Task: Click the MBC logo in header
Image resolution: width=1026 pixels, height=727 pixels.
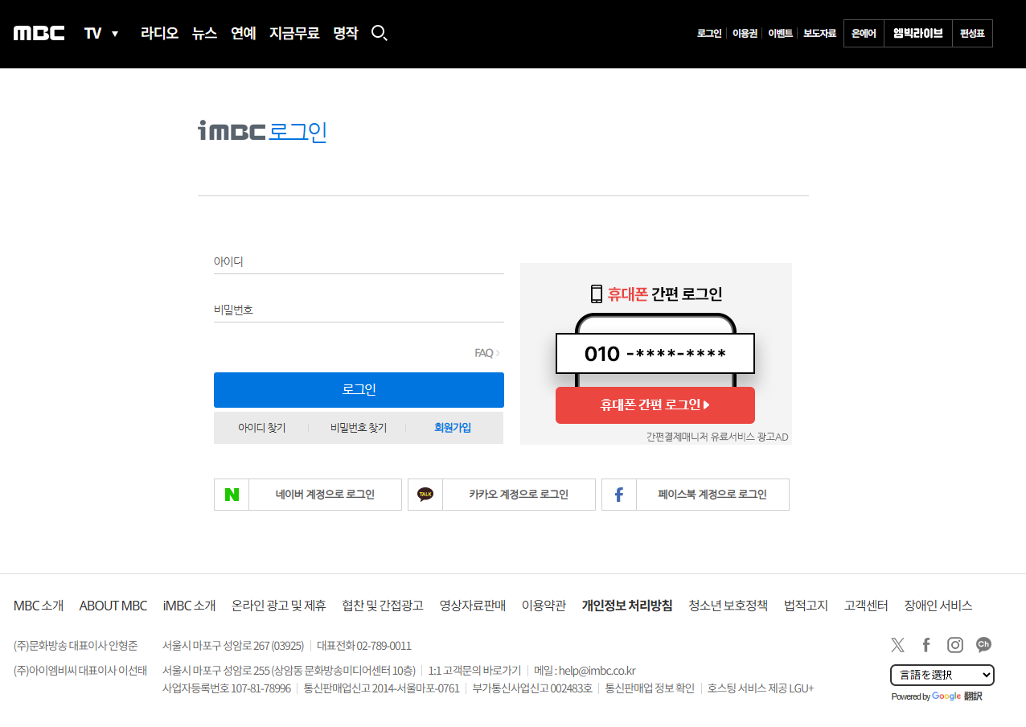Action: [x=39, y=33]
